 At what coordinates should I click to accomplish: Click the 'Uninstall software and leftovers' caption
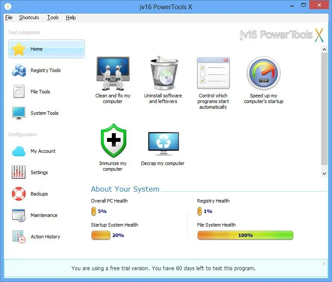coord(163,98)
